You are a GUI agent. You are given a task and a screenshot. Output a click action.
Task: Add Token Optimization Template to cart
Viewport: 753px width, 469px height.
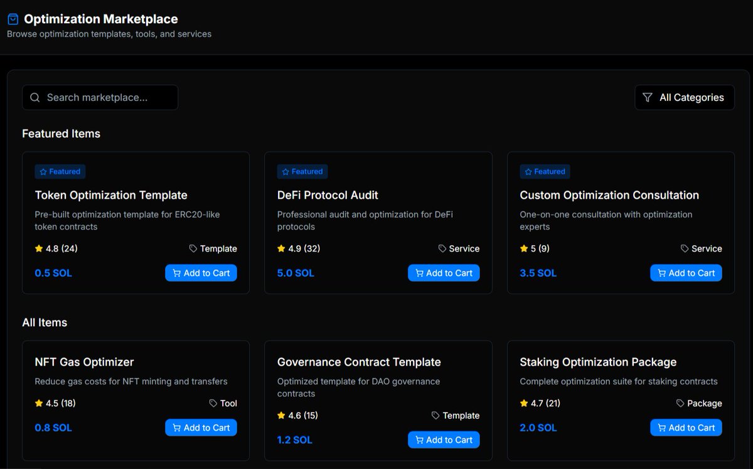[x=201, y=273]
